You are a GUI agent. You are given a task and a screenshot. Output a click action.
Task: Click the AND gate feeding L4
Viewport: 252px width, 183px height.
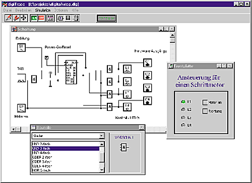pyautogui.click(x=110, y=107)
